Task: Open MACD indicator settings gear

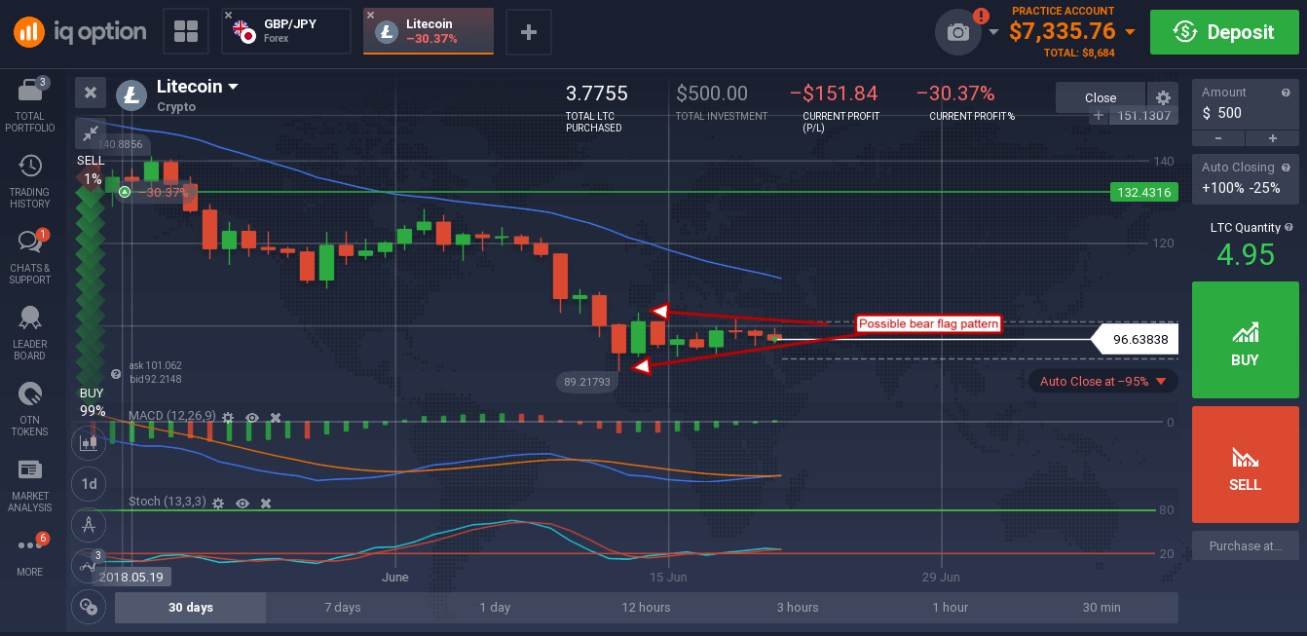Action: coord(228,417)
